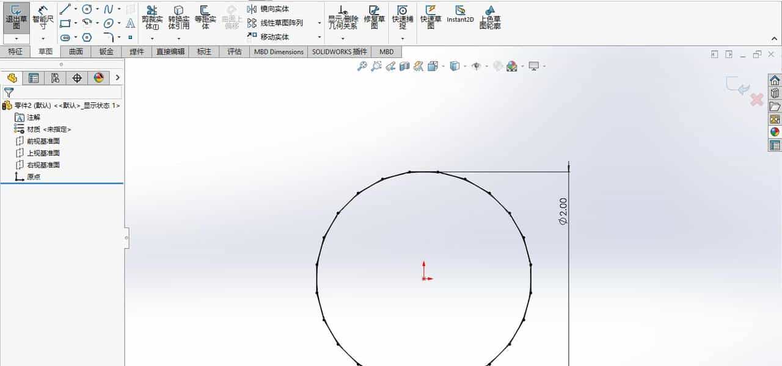Select the Polygon sketch tool
Viewport: 782px width, 366px height.
[x=86, y=36]
